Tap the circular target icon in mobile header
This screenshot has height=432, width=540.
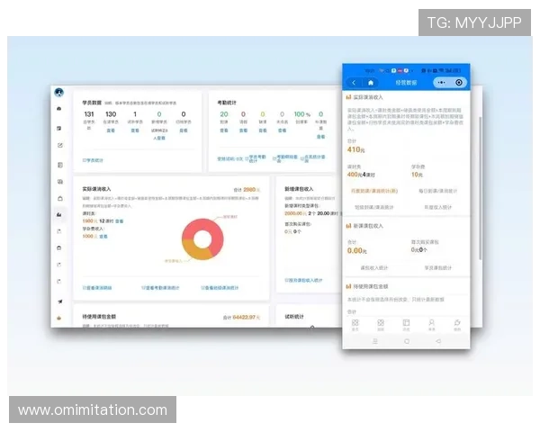point(459,82)
